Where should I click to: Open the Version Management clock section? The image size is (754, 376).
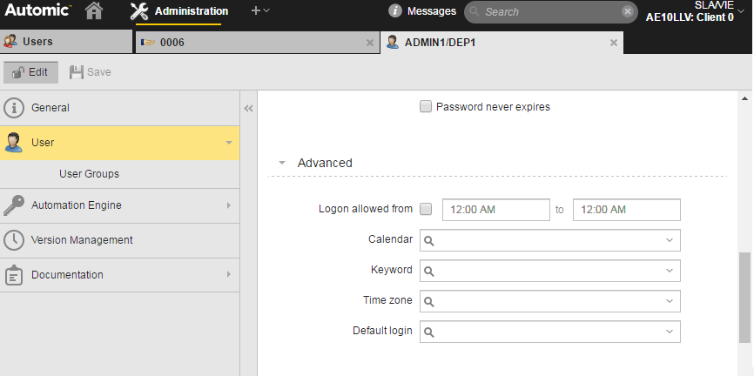click(x=82, y=240)
